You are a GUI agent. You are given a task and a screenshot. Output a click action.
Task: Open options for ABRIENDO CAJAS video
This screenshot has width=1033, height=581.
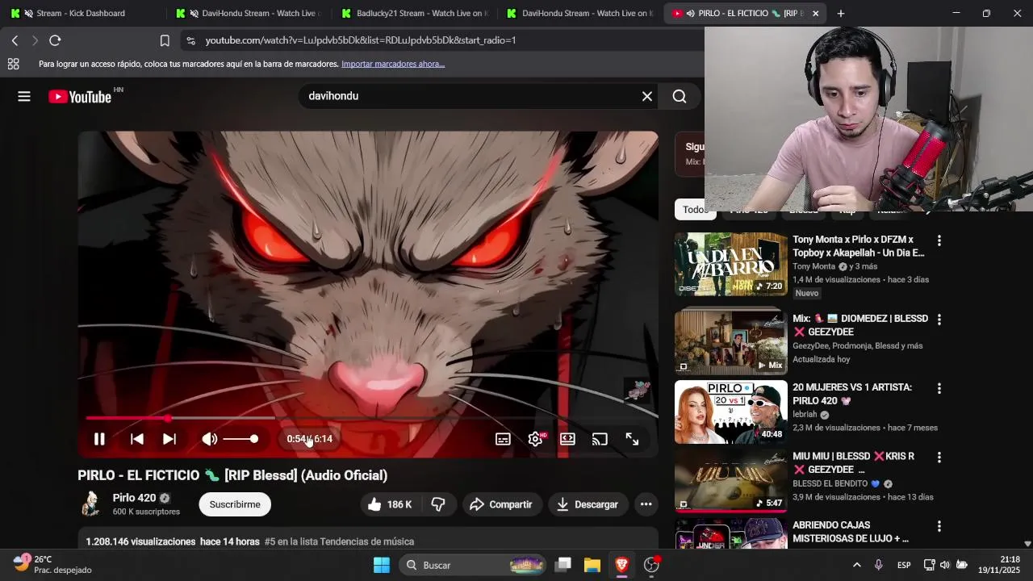coord(939,526)
